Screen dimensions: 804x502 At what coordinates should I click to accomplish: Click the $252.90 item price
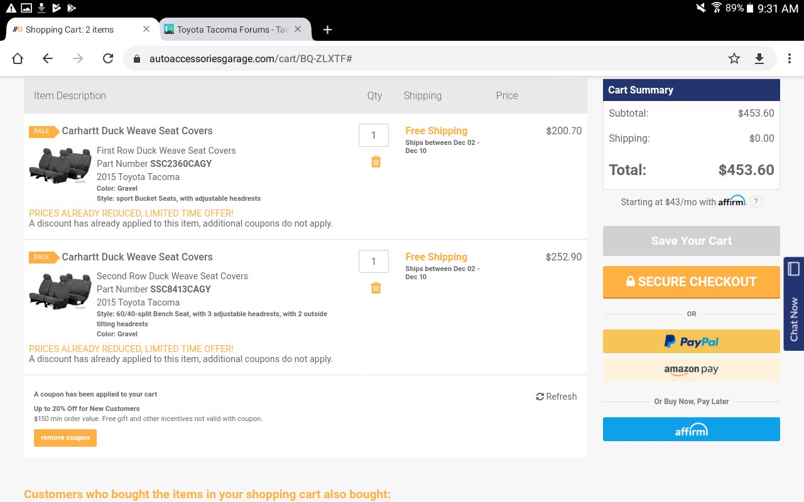(x=564, y=257)
